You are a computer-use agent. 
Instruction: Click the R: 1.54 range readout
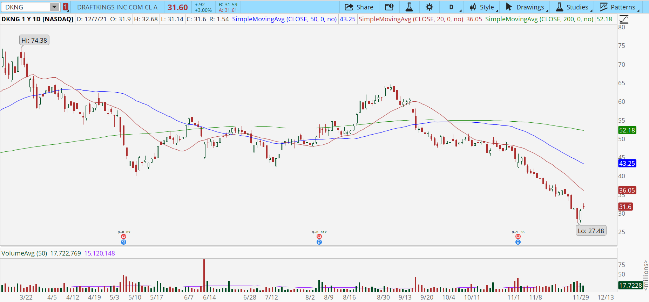219,19
